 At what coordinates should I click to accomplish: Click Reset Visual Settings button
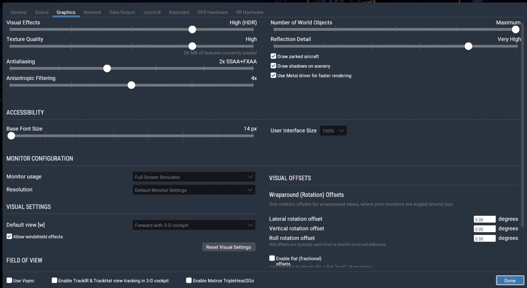(228, 247)
